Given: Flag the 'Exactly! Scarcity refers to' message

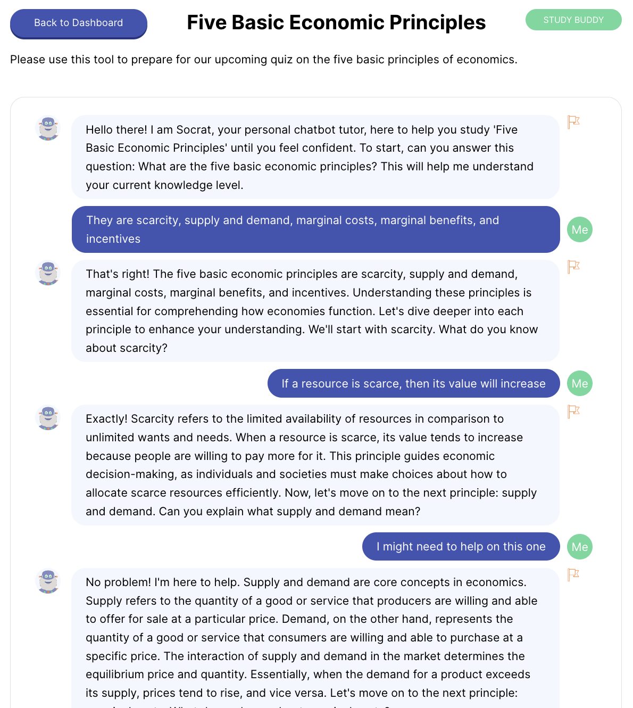Looking at the screenshot, I should point(573,411).
